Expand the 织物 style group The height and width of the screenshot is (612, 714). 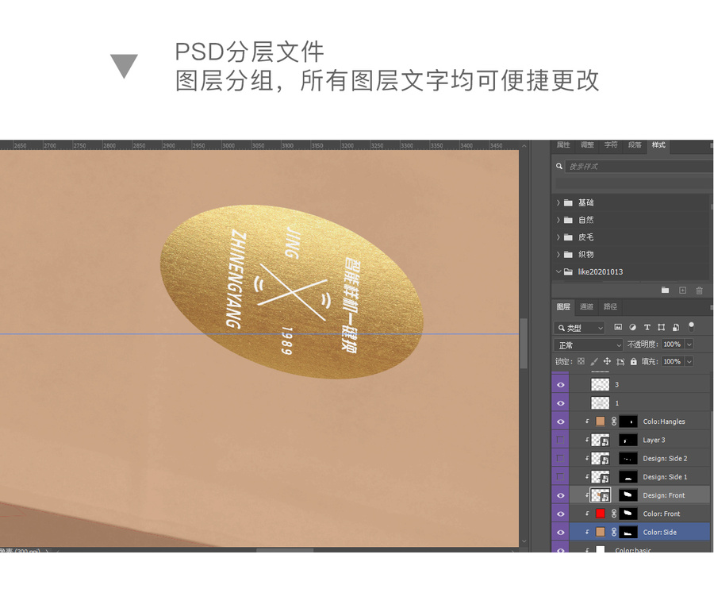coord(559,254)
